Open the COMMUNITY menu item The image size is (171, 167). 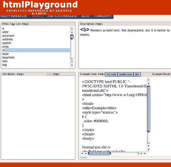pyautogui.click(x=103, y=16)
